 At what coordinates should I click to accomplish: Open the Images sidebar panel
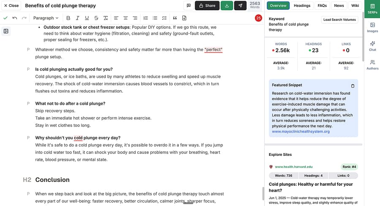(x=372, y=27)
